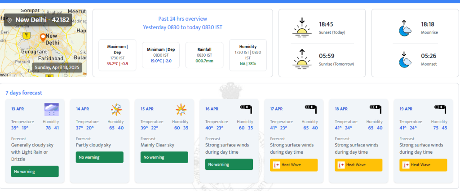
Task: Click the 15-APR clear sky sun icon
Action: pos(181,109)
